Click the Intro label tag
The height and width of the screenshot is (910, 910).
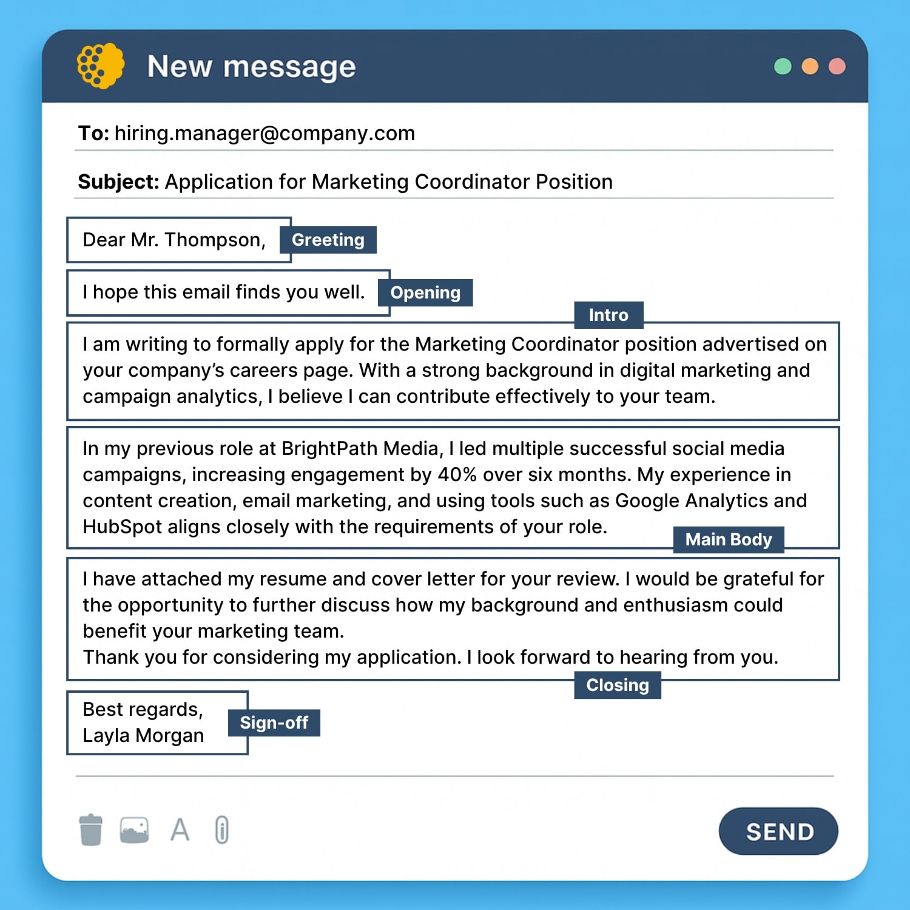point(608,315)
